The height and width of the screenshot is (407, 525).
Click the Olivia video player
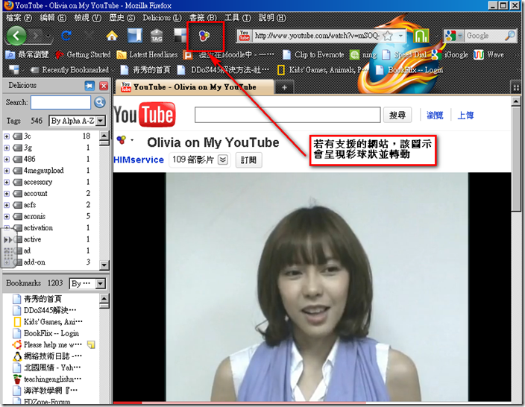point(312,287)
